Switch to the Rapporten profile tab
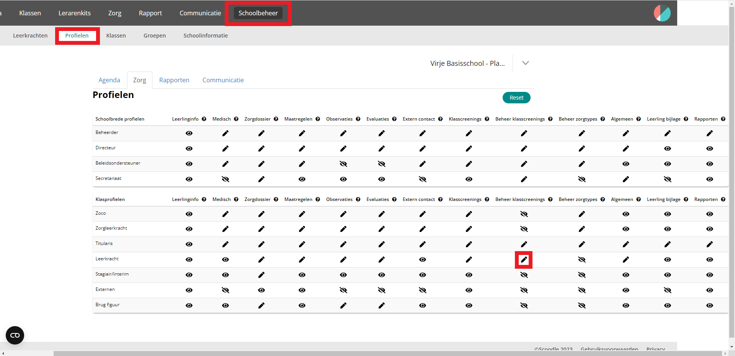This screenshot has width=735, height=356. (174, 80)
